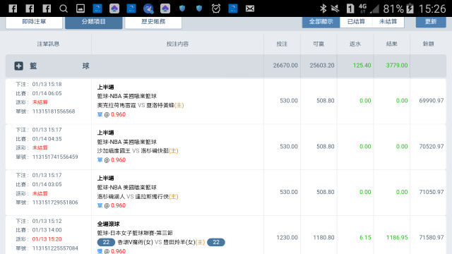Choose the 未結算 filter at top right

(388, 22)
